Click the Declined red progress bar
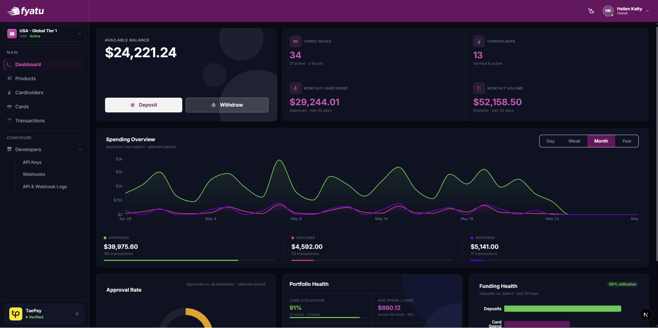Viewport: 658px width, 328px height. pyautogui.click(x=303, y=260)
